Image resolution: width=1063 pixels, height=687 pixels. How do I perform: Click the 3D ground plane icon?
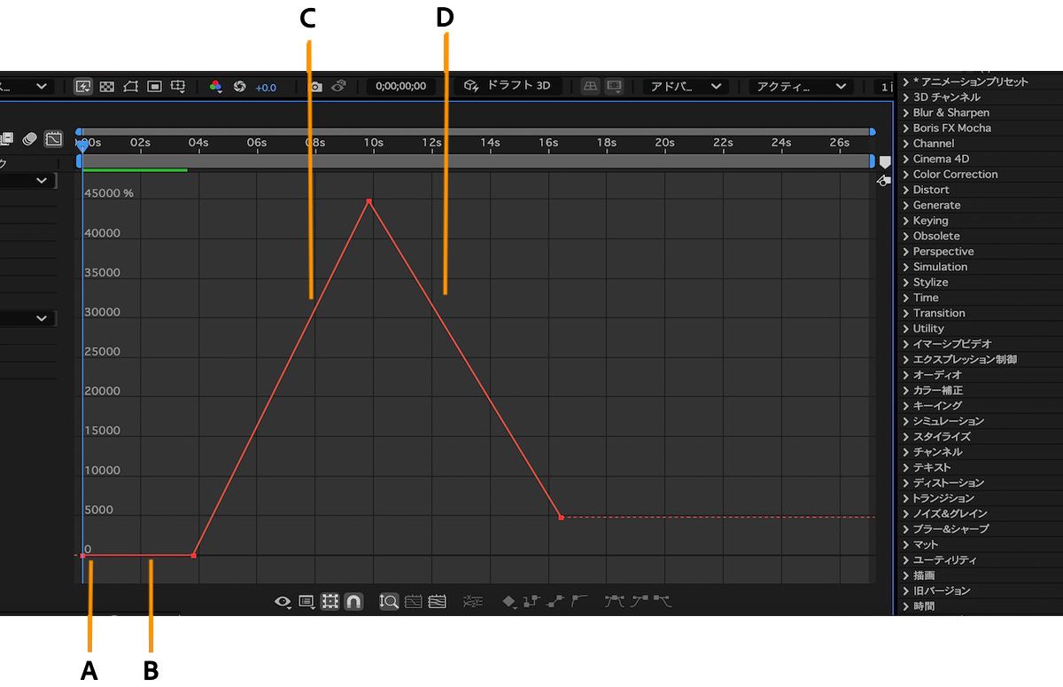590,87
